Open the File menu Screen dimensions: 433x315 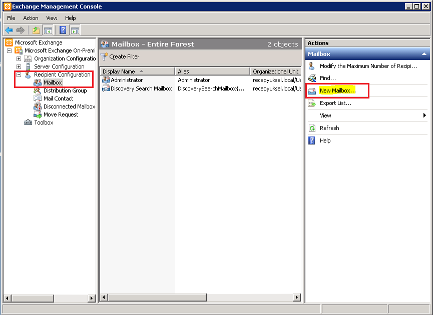click(x=11, y=18)
